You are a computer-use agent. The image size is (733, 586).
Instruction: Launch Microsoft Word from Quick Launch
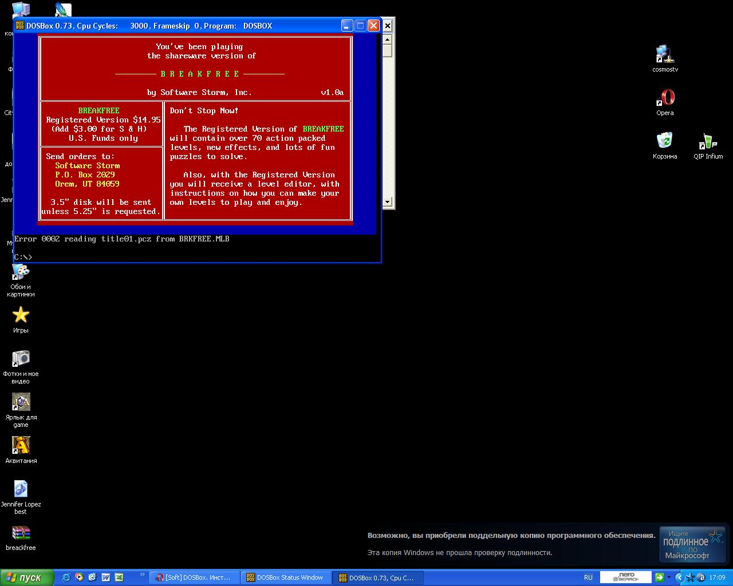pyautogui.click(x=106, y=577)
